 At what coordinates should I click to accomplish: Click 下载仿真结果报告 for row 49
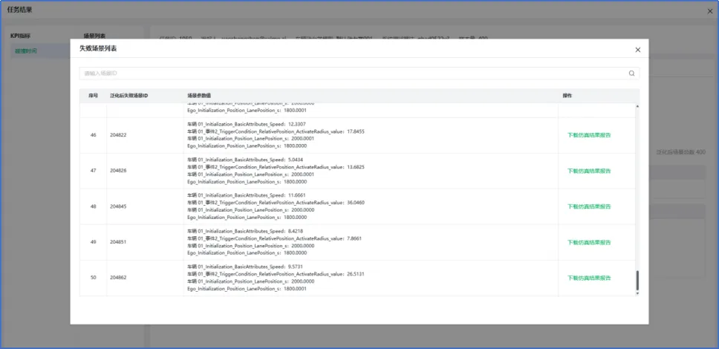589,242
